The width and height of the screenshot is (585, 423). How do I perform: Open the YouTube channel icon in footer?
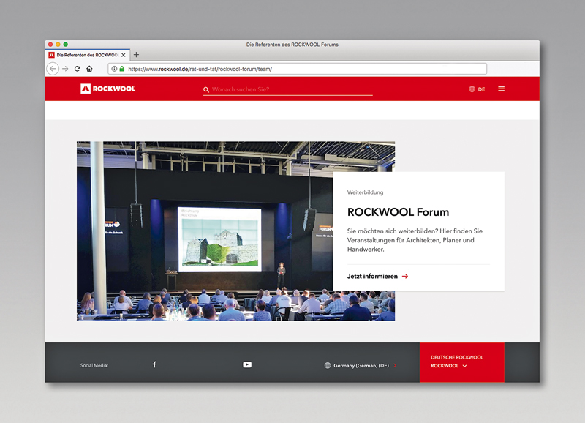point(247,364)
